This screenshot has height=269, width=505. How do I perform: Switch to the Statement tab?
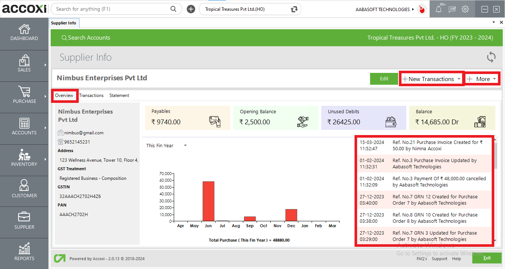pos(119,95)
